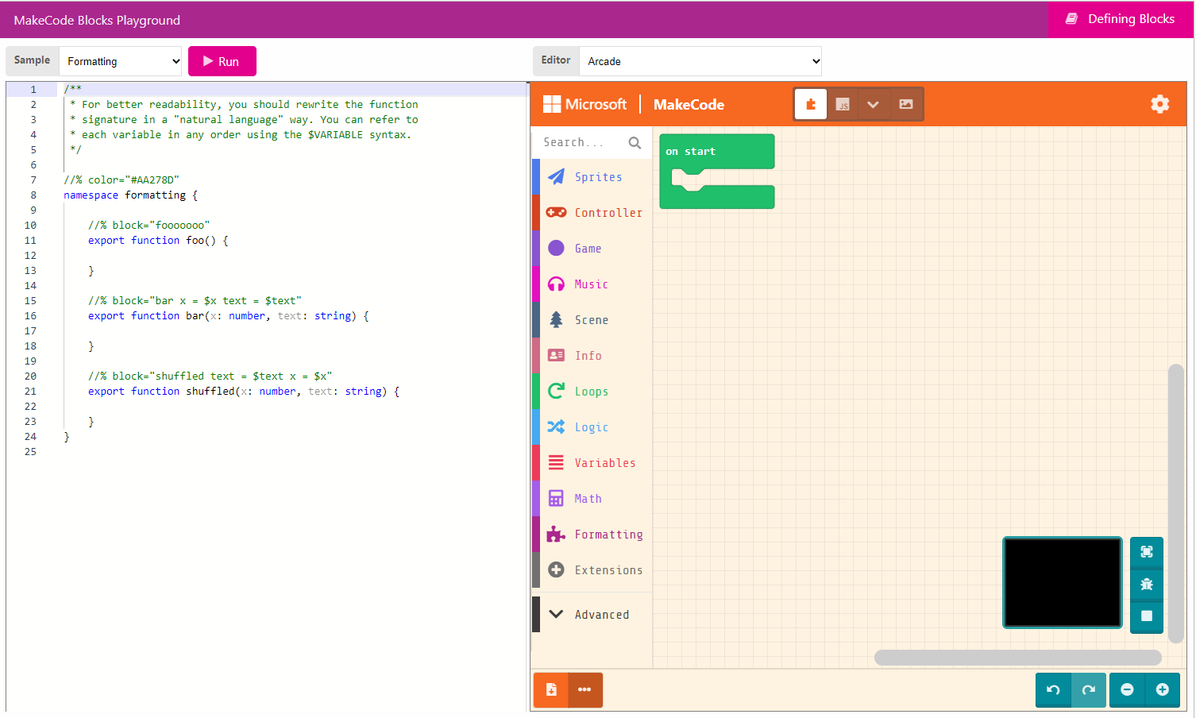Image resolution: width=1196 pixels, height=718 pixels.
Task: Toggle the Blocks view puzzle icon
Action: click(x=810, y=104)
